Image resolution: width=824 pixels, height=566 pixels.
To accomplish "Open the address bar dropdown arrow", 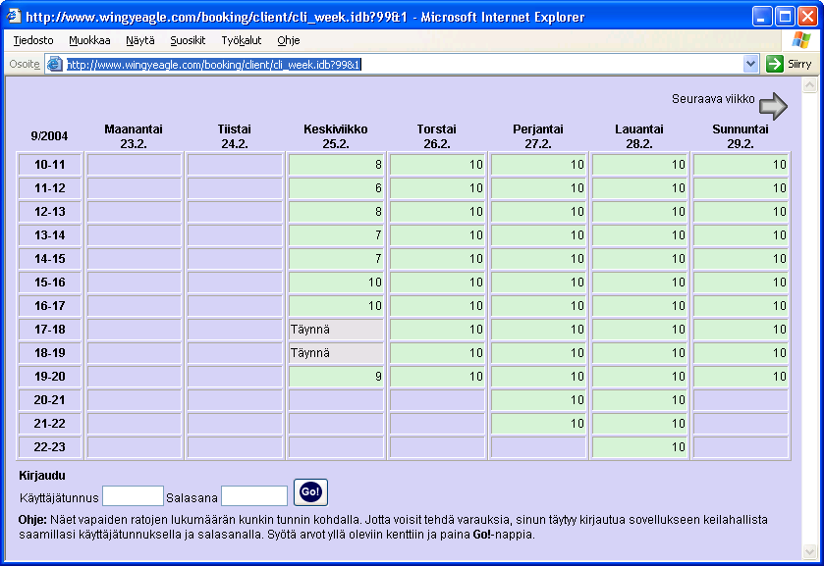I will point(751,64).
